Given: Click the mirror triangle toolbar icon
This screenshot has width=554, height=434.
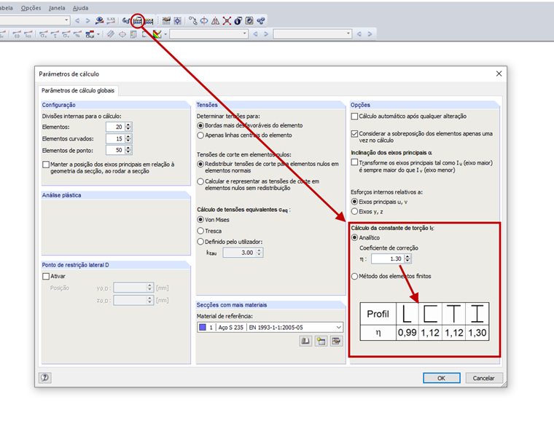Looking at the screenshot, I should 215,21.
